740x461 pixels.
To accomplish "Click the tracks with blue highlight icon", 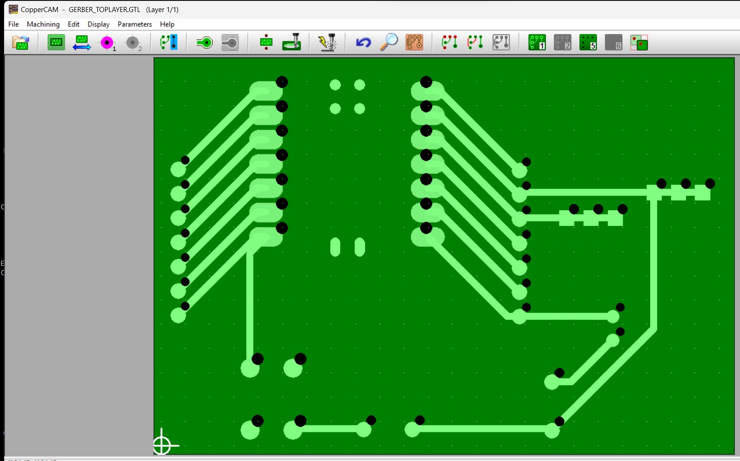I will [169, 43].
